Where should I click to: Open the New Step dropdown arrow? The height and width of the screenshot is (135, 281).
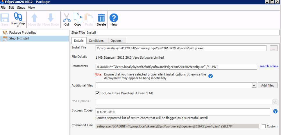pos(18,27)
